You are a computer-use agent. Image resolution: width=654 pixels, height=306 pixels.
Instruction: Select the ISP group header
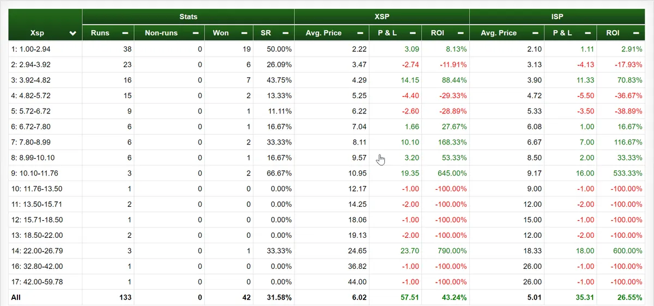[556, 17]
